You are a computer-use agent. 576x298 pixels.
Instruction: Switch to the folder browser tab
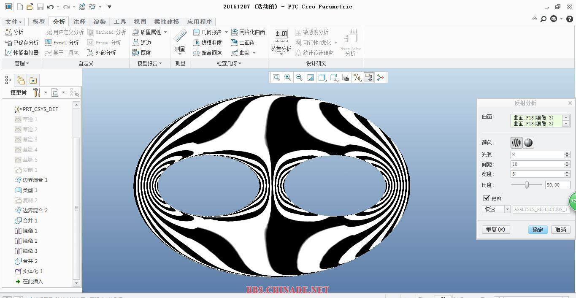point(21,80)
